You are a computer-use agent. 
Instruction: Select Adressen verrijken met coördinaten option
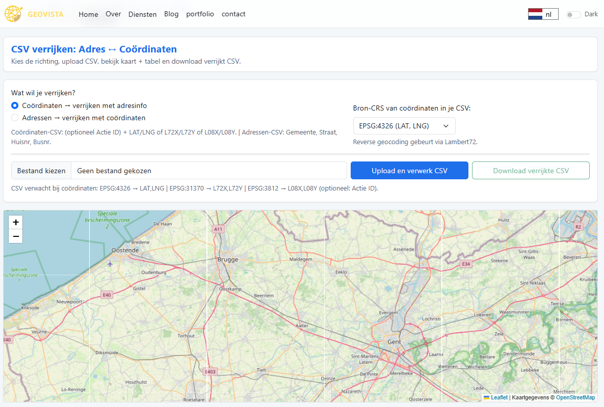coord(15,118)
